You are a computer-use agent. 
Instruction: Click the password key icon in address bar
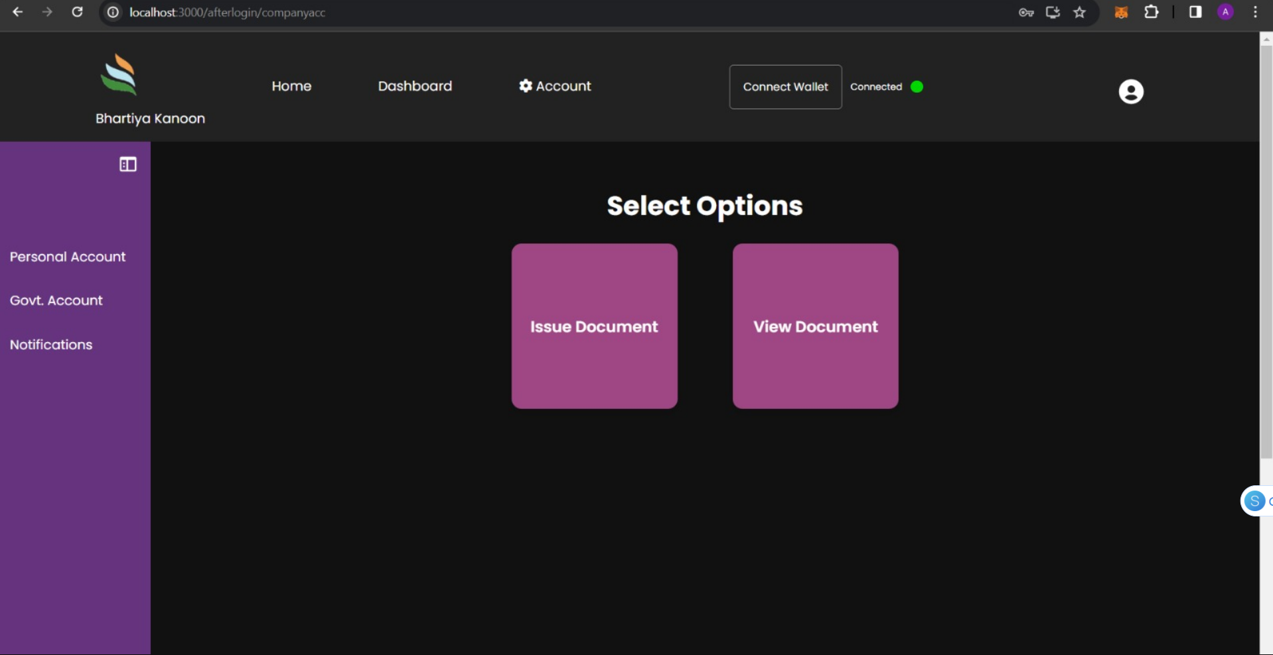1026,12
